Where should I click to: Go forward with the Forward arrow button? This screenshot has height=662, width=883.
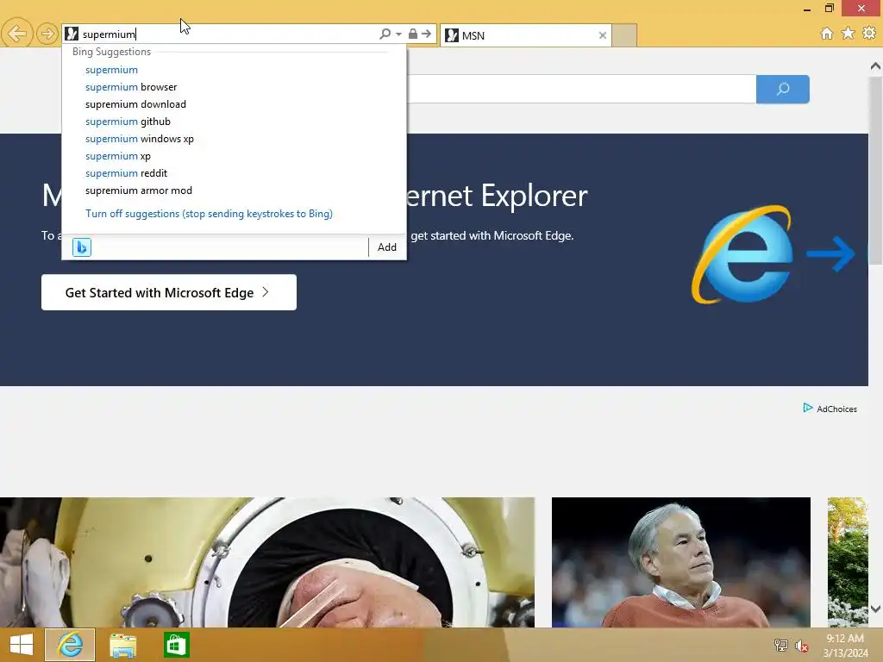pos(47,34)
